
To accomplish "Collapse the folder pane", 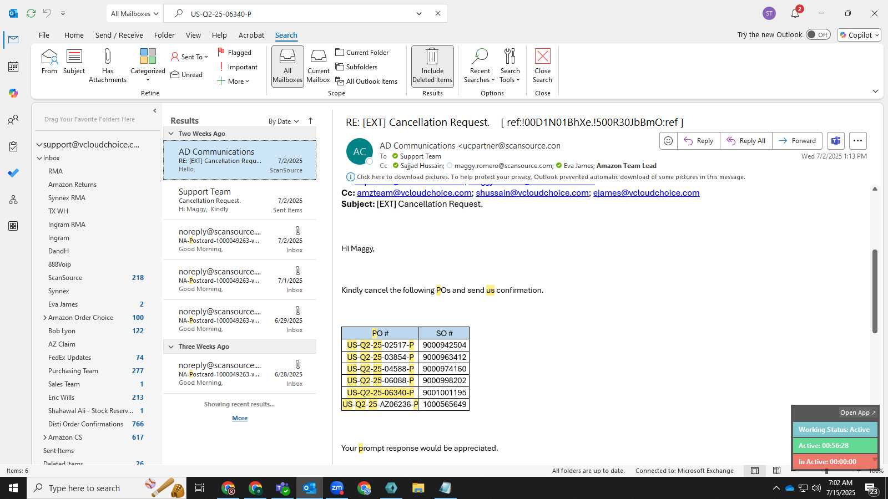I will pos(155,111).
